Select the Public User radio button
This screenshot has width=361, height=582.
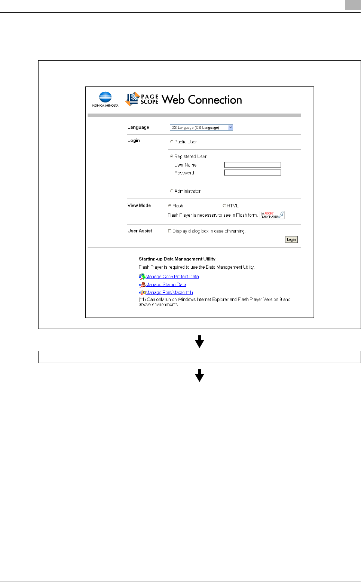[172, 142]
